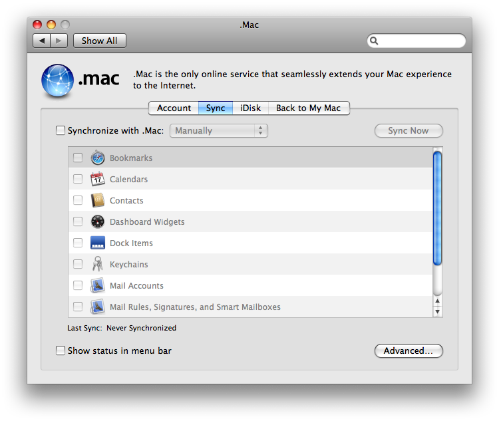This screenshot has width=499, height=421.
Task: Click the Mail Rules stamp icon
Action: [x=97, y=307]
